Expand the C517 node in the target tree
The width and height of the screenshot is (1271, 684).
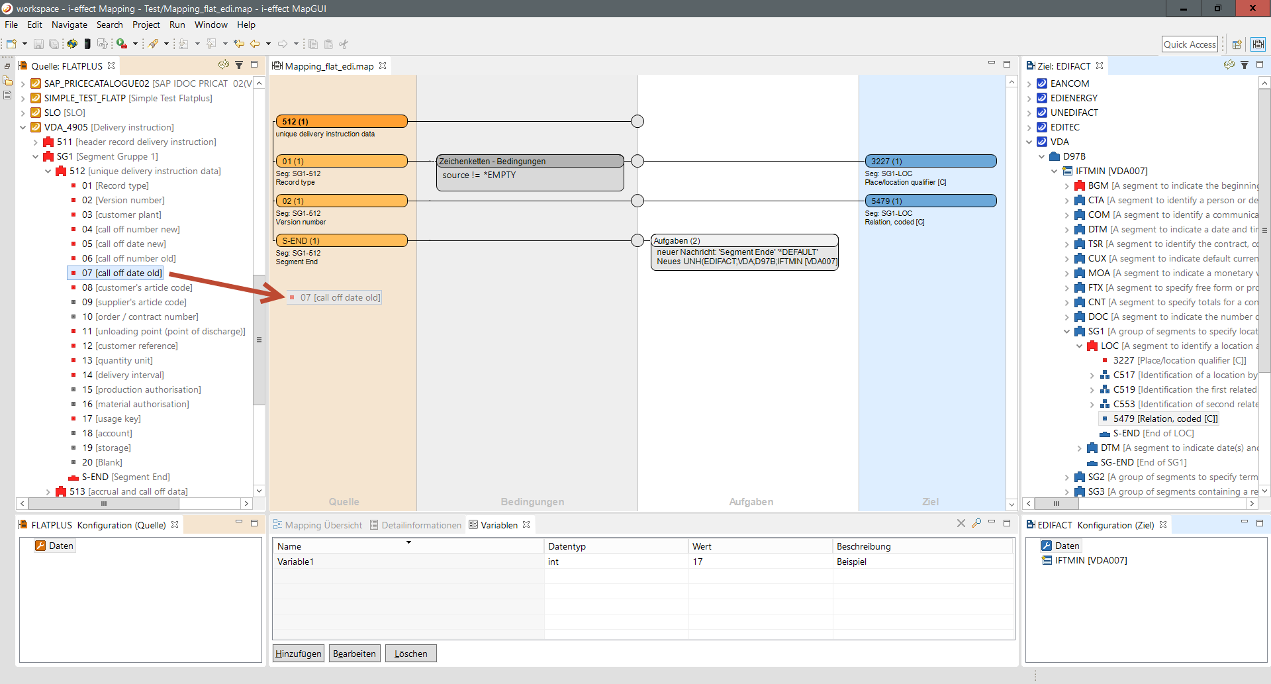pos(1092,375)
